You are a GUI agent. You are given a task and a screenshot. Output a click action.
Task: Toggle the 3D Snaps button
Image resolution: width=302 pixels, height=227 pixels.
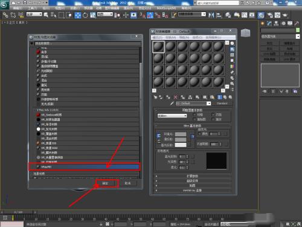[143, 15]
